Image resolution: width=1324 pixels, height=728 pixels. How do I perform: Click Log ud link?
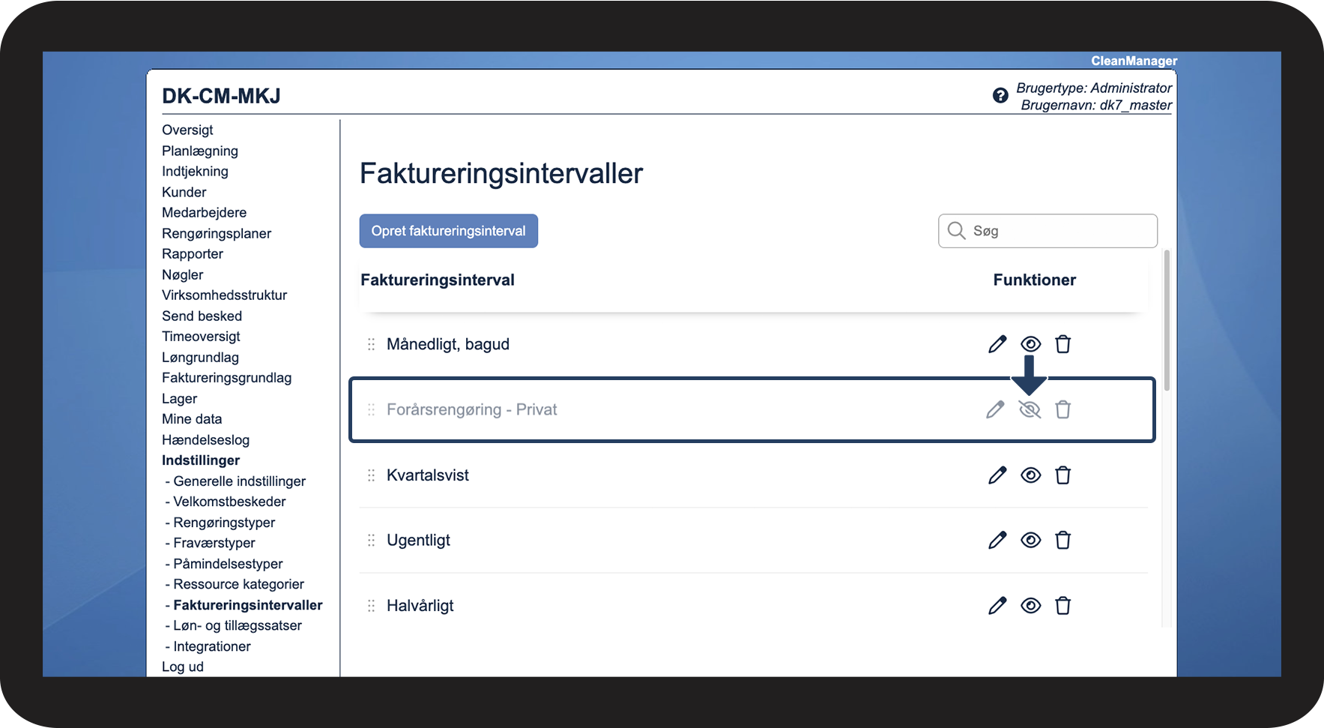[x=183, y=667]
